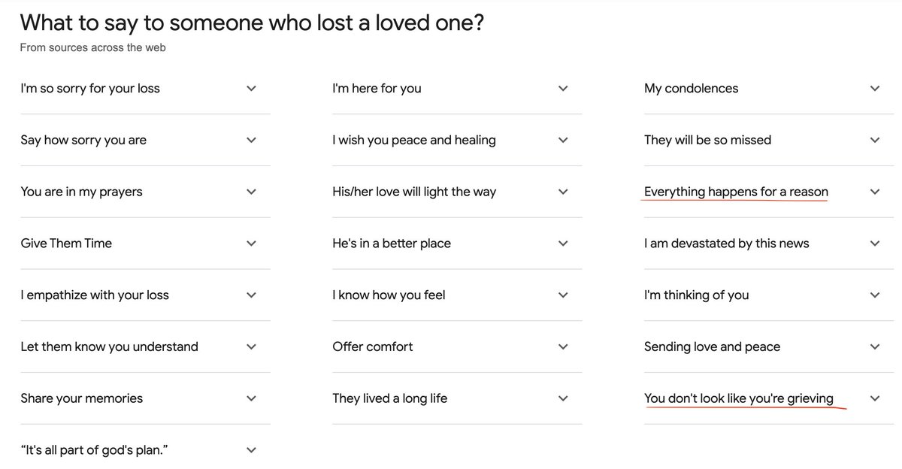The height and width of the screenshot is (469, 902).
Task: Expand "Everything happens for a reason" chevron
Action: [x=875, y=192]
